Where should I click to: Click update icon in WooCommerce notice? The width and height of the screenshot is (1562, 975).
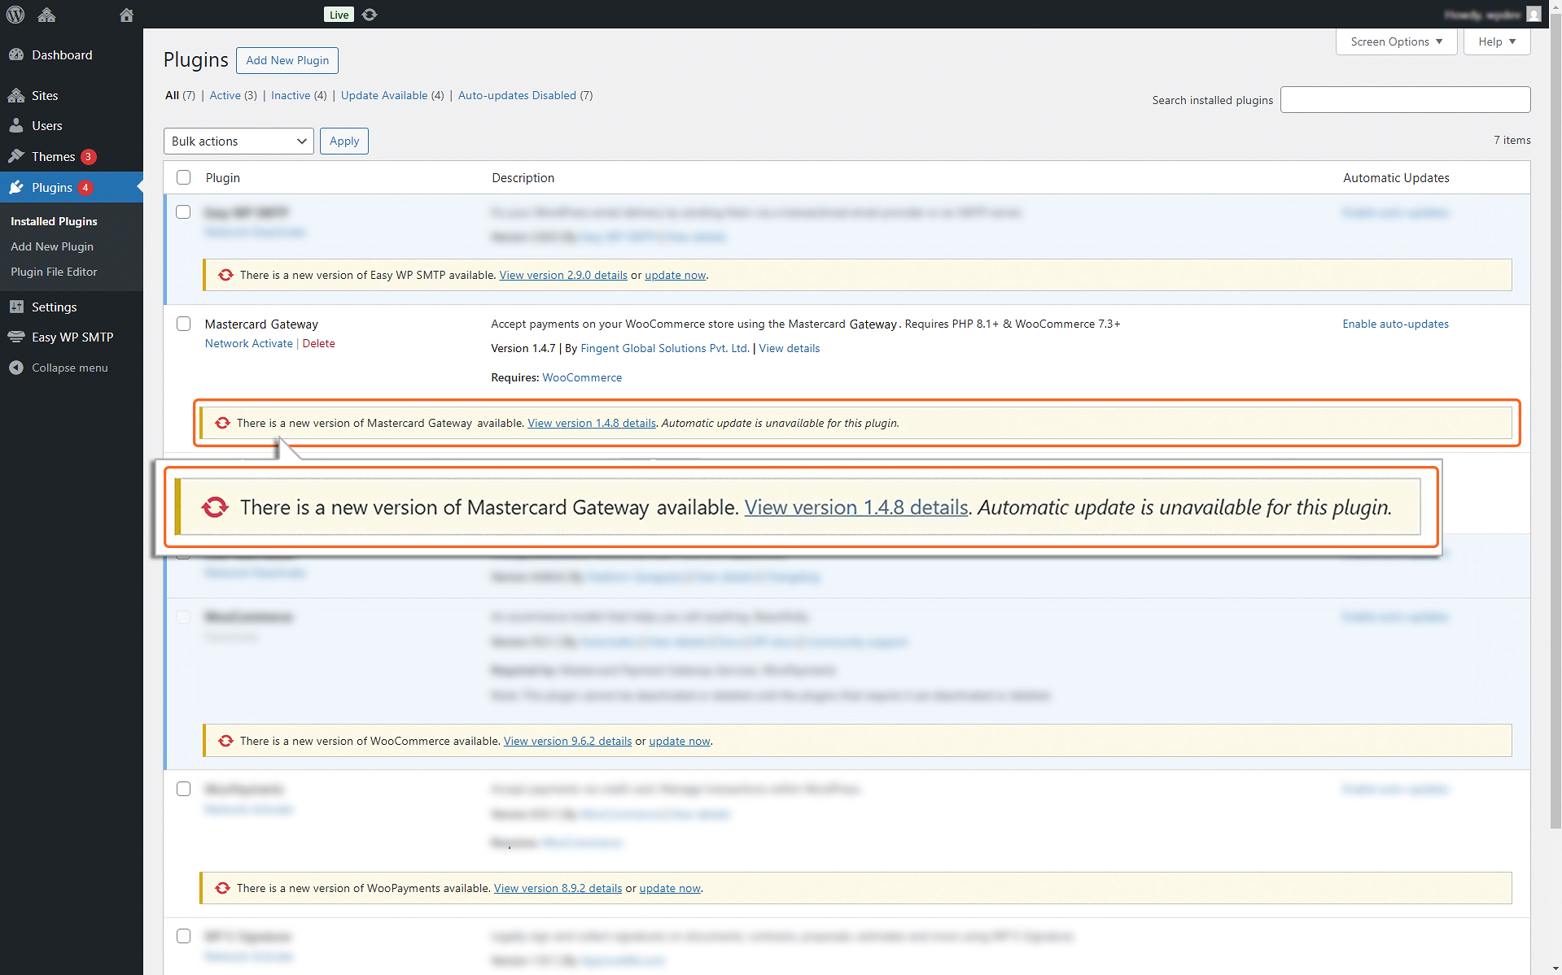tap(225, 741)
